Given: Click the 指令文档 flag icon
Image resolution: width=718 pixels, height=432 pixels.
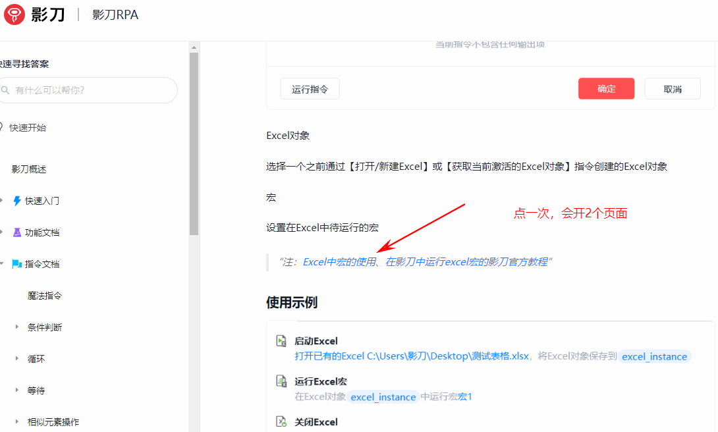Looking at the screenshot, I should click(17, 264).
